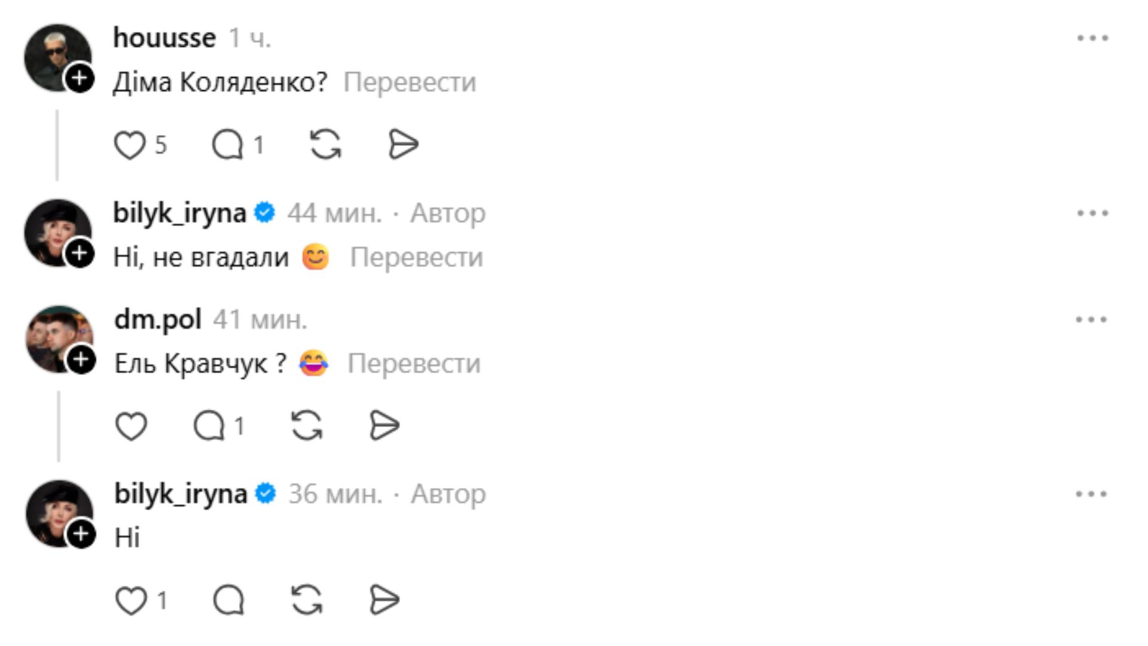This screenshot has width=1148, height=646.
Task: Like houusse's comment about Діма Коляденко
Action: (130, 145)
